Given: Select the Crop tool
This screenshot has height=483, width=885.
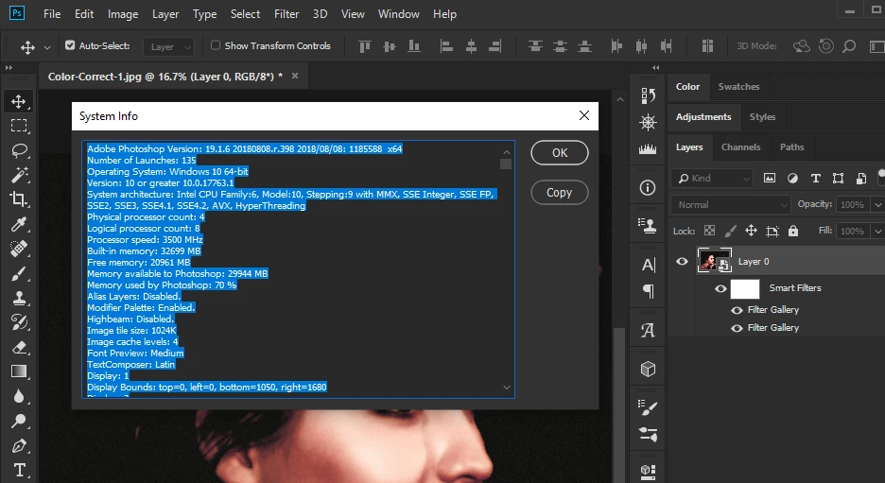Looking at the screenshot, I should click(x=19, y=199).
